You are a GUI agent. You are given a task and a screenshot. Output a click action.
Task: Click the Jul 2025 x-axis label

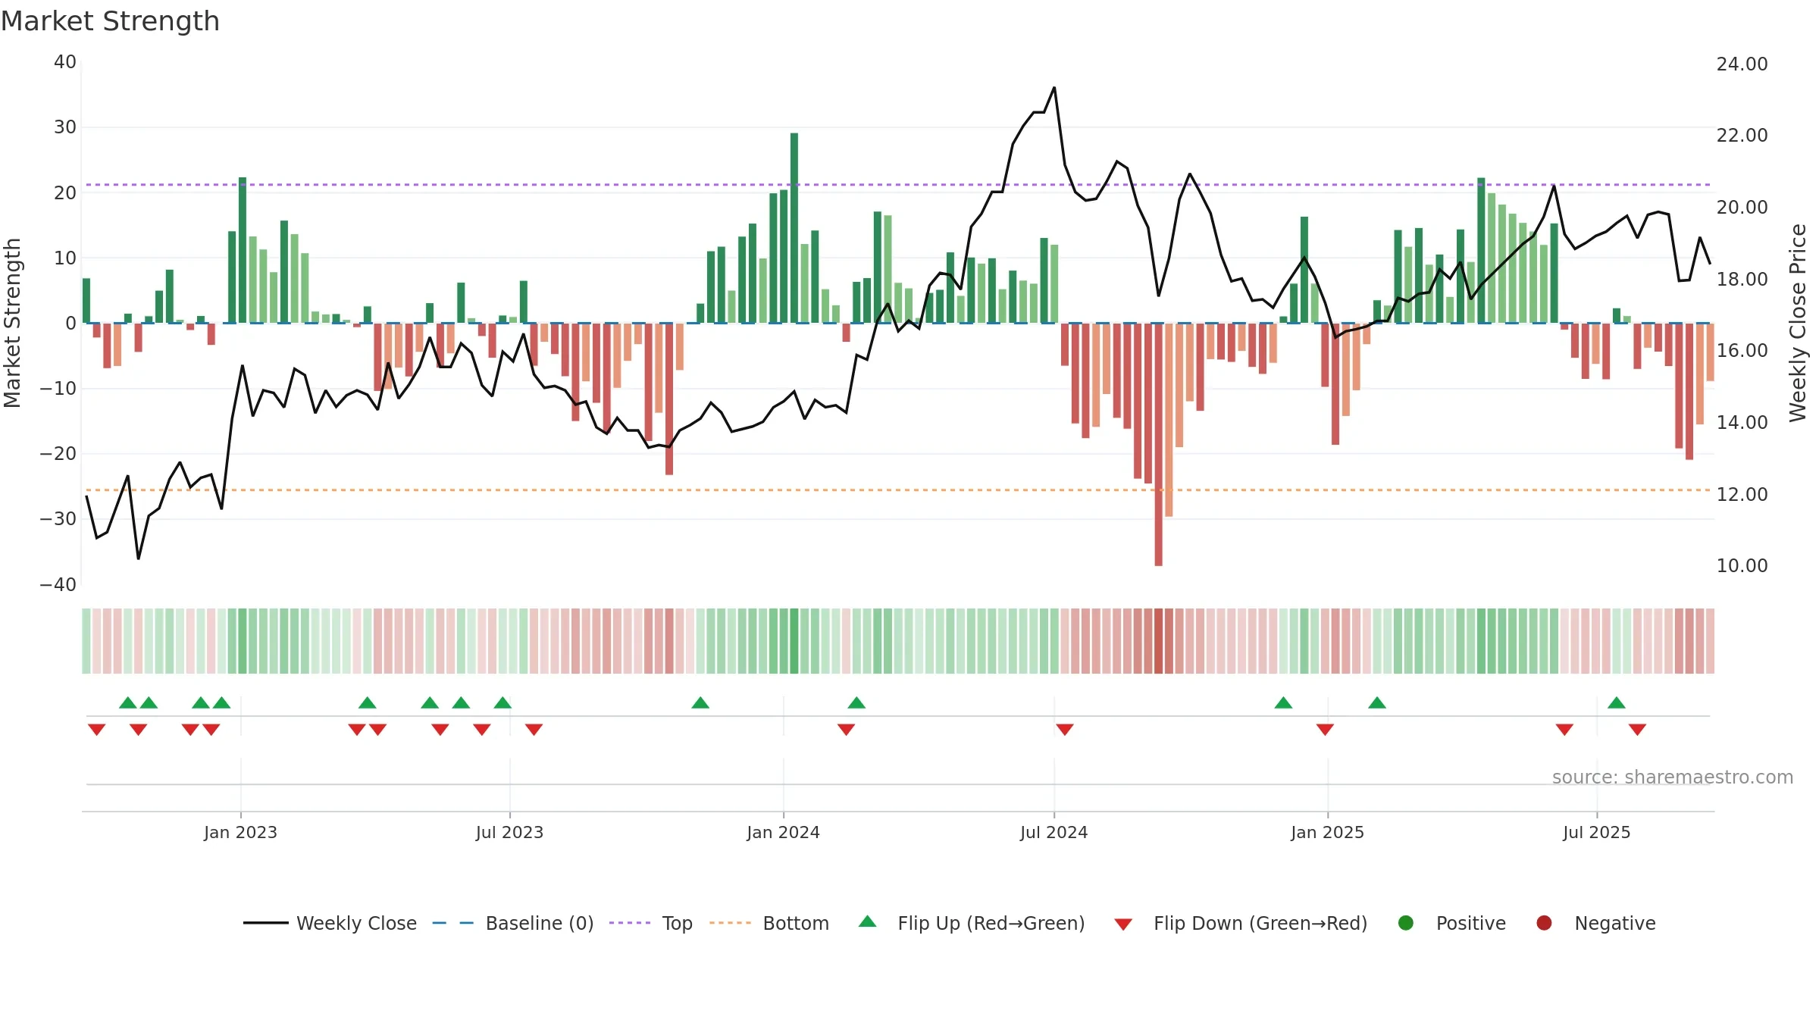(x=1596, y=832)
